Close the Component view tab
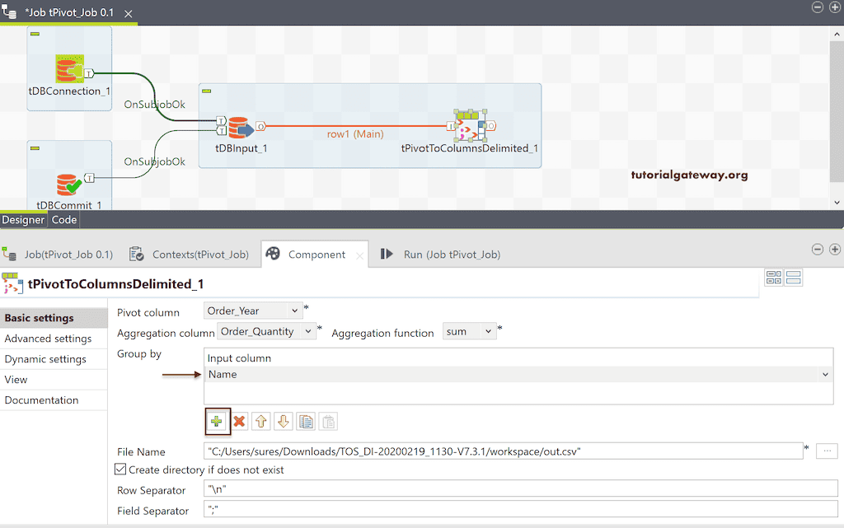 coord(359,256)
